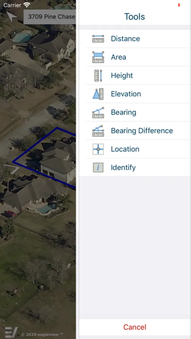Select the Location crosshair icon
191x339 pixels.
(x=98, y=149)
